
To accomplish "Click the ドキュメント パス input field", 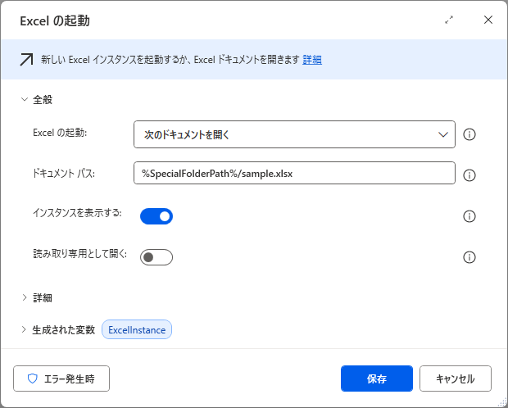I will click(294, 174).
